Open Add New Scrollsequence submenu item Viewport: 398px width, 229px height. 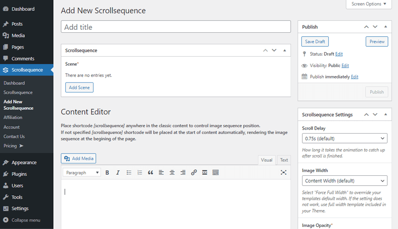(18, 105)
